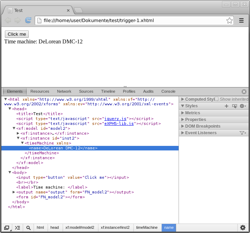Minimize the browser window
The height and width of the screenshot is (233, 250).
[x=226, y=4]
